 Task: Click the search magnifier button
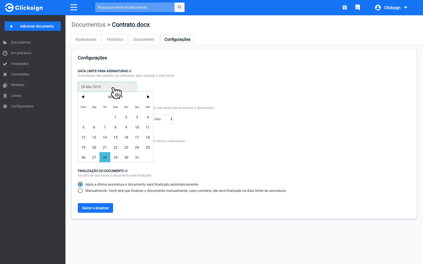coord(180,7)
